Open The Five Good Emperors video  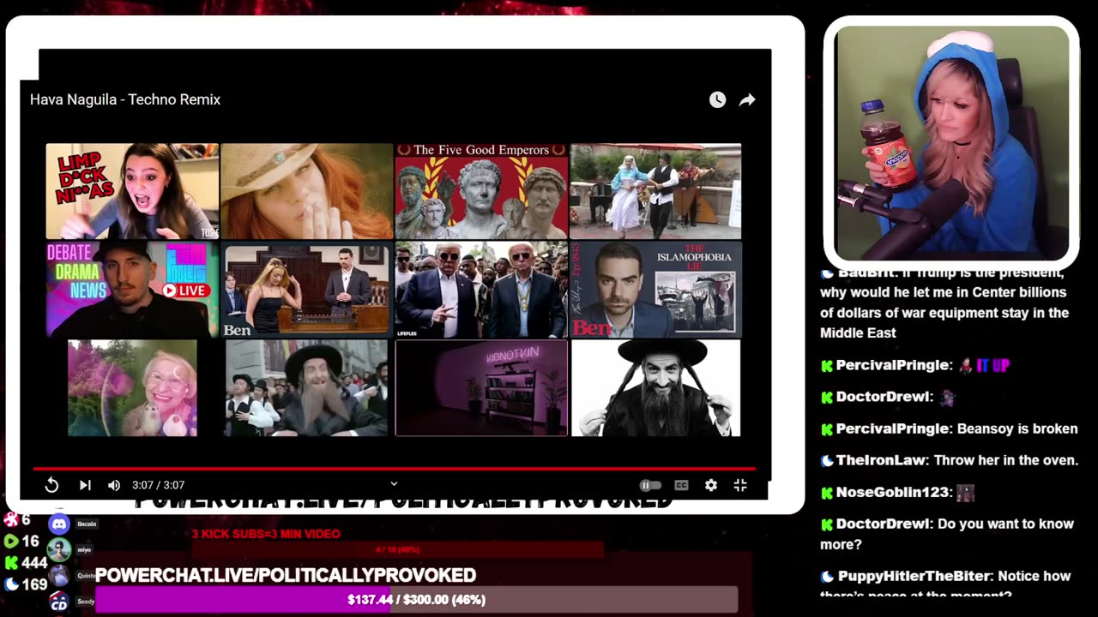tap(481, 191)
